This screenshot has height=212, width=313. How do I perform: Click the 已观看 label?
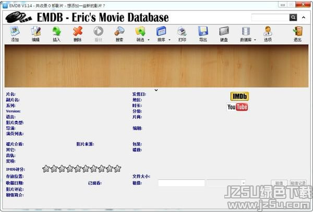pos(95,183)
